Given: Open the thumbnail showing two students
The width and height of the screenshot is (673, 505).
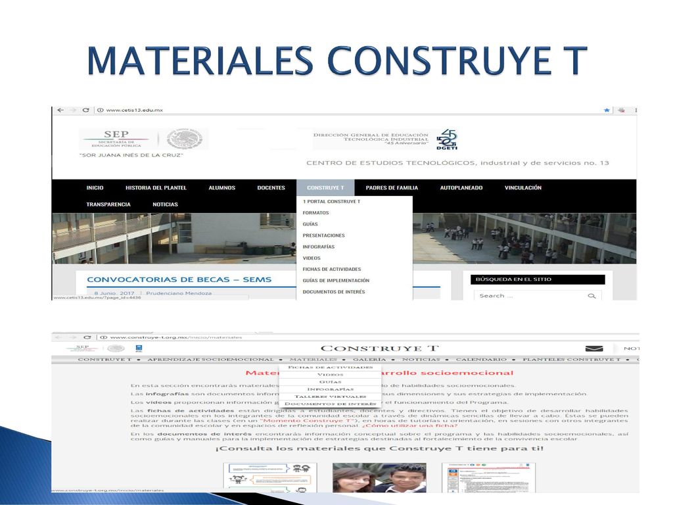Looking at the screenshot, I should [x=379, y=477].
